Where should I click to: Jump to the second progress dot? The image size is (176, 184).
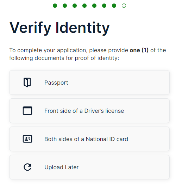(65, 6)
